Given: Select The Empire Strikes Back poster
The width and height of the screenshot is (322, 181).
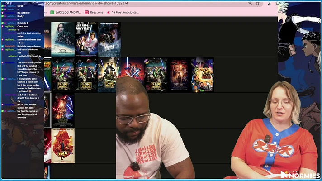Looking at the screenshot, I should [x=109, y=39].
